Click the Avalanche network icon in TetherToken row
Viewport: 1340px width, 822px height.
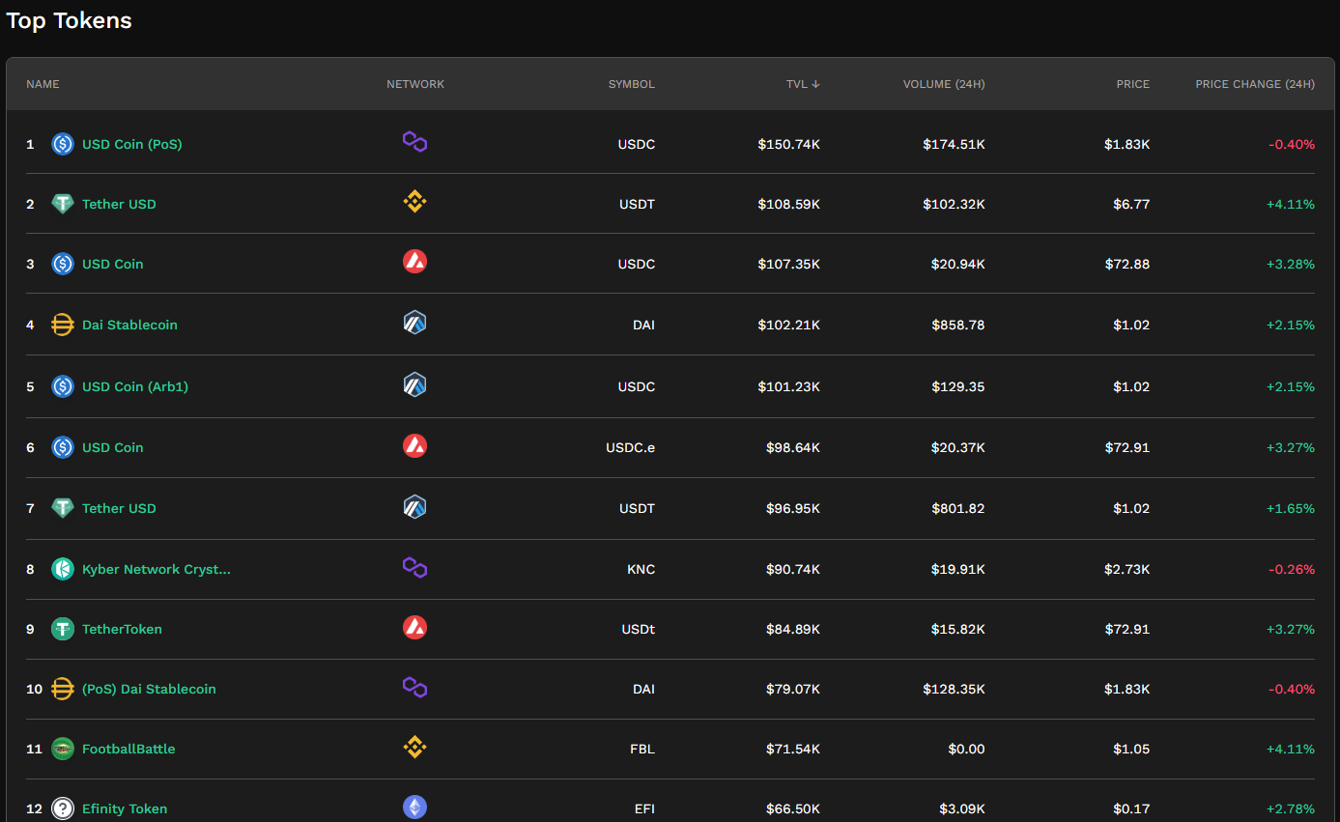tap(414, 627)
